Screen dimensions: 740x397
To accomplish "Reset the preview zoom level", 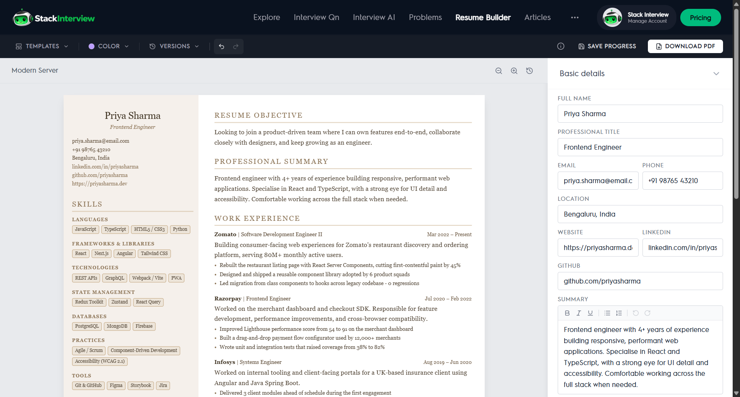I will pyautogui.click(x=530, y=71).
